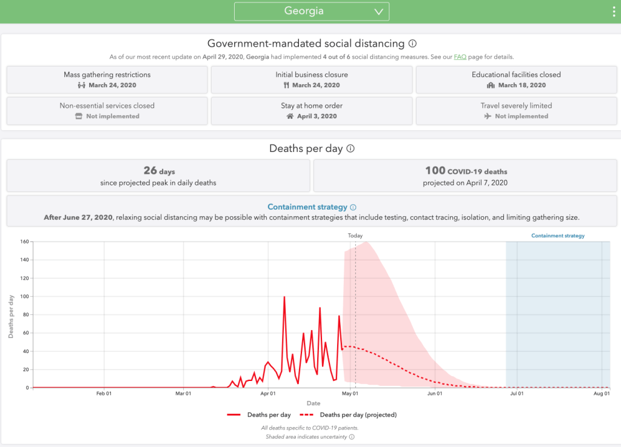The image size is (621, 447).
Task: Select the Non-essential services closed card
Action: (107, 110)
